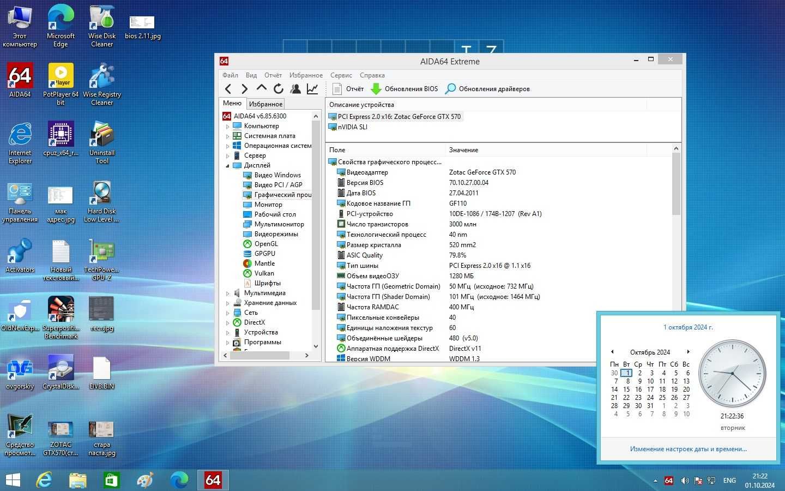Open the Сервис menu
This screenshot has width=785, height=491.
pos(341,75)
